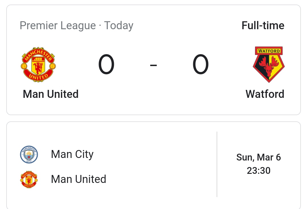Image resolution: width=306 pixels, height=209 pixels.
Task: Click the Premier League label
Action: [x=58, y=26]
